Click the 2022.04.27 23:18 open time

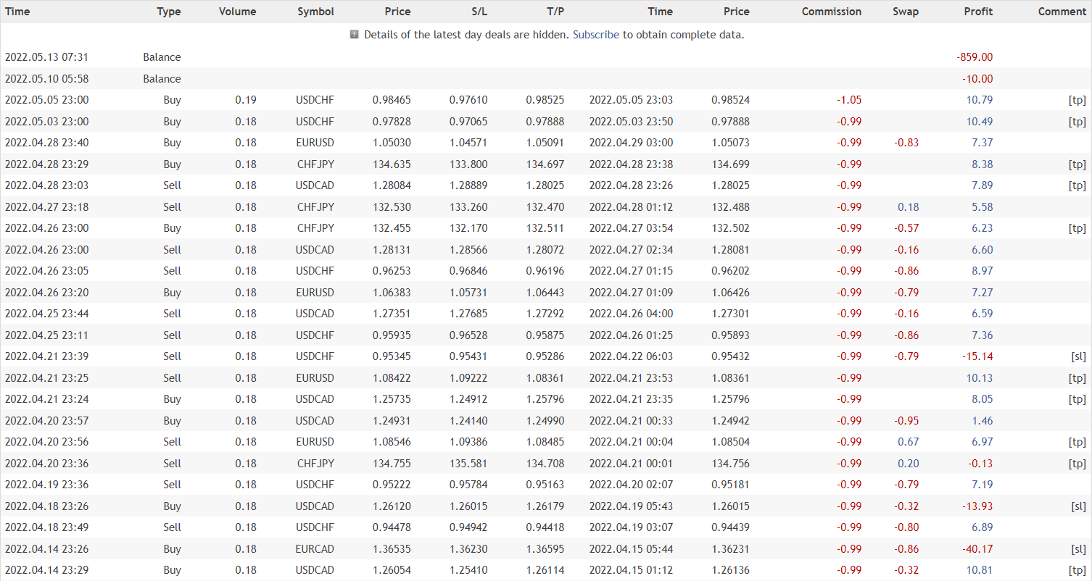47,207
